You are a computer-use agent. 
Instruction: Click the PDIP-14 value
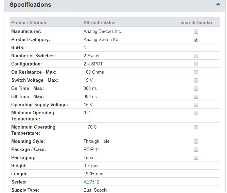click(x=92, y=149)
